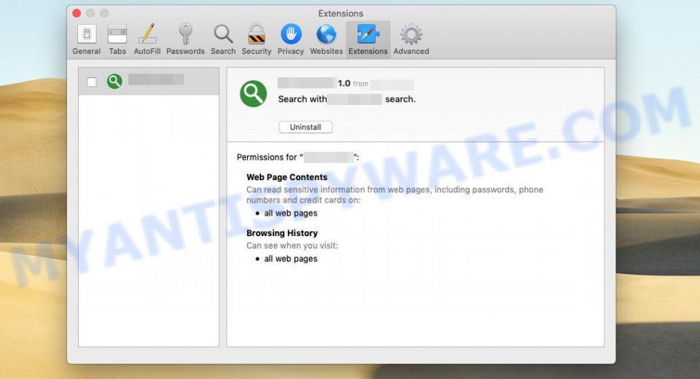Close the Extensions preferences window
The image size is (700, 379).
pos(77,13)
